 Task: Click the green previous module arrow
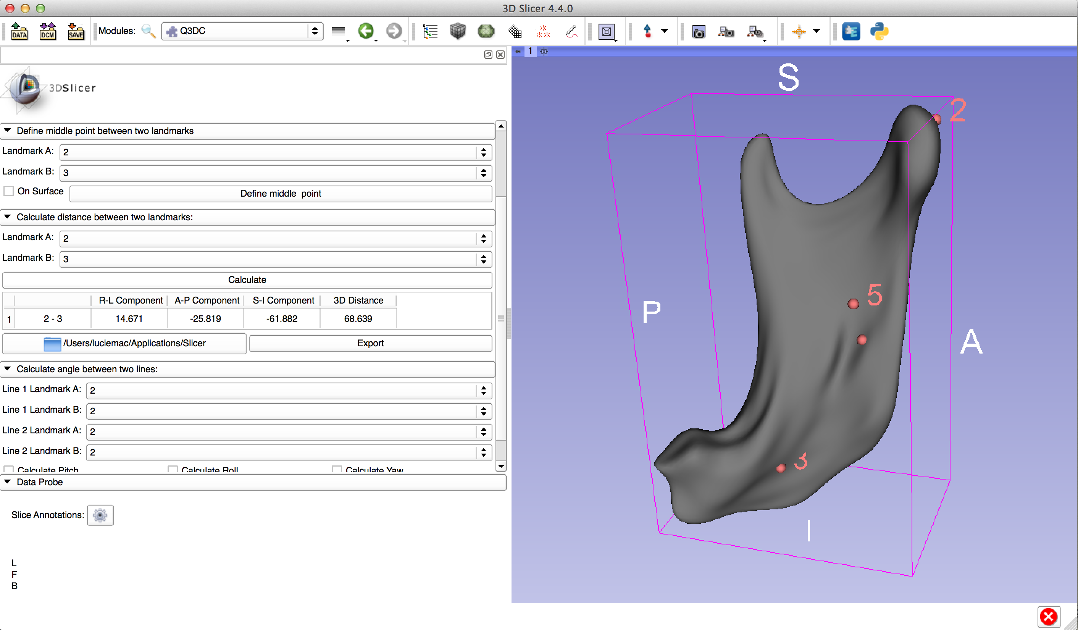(366, 31)
